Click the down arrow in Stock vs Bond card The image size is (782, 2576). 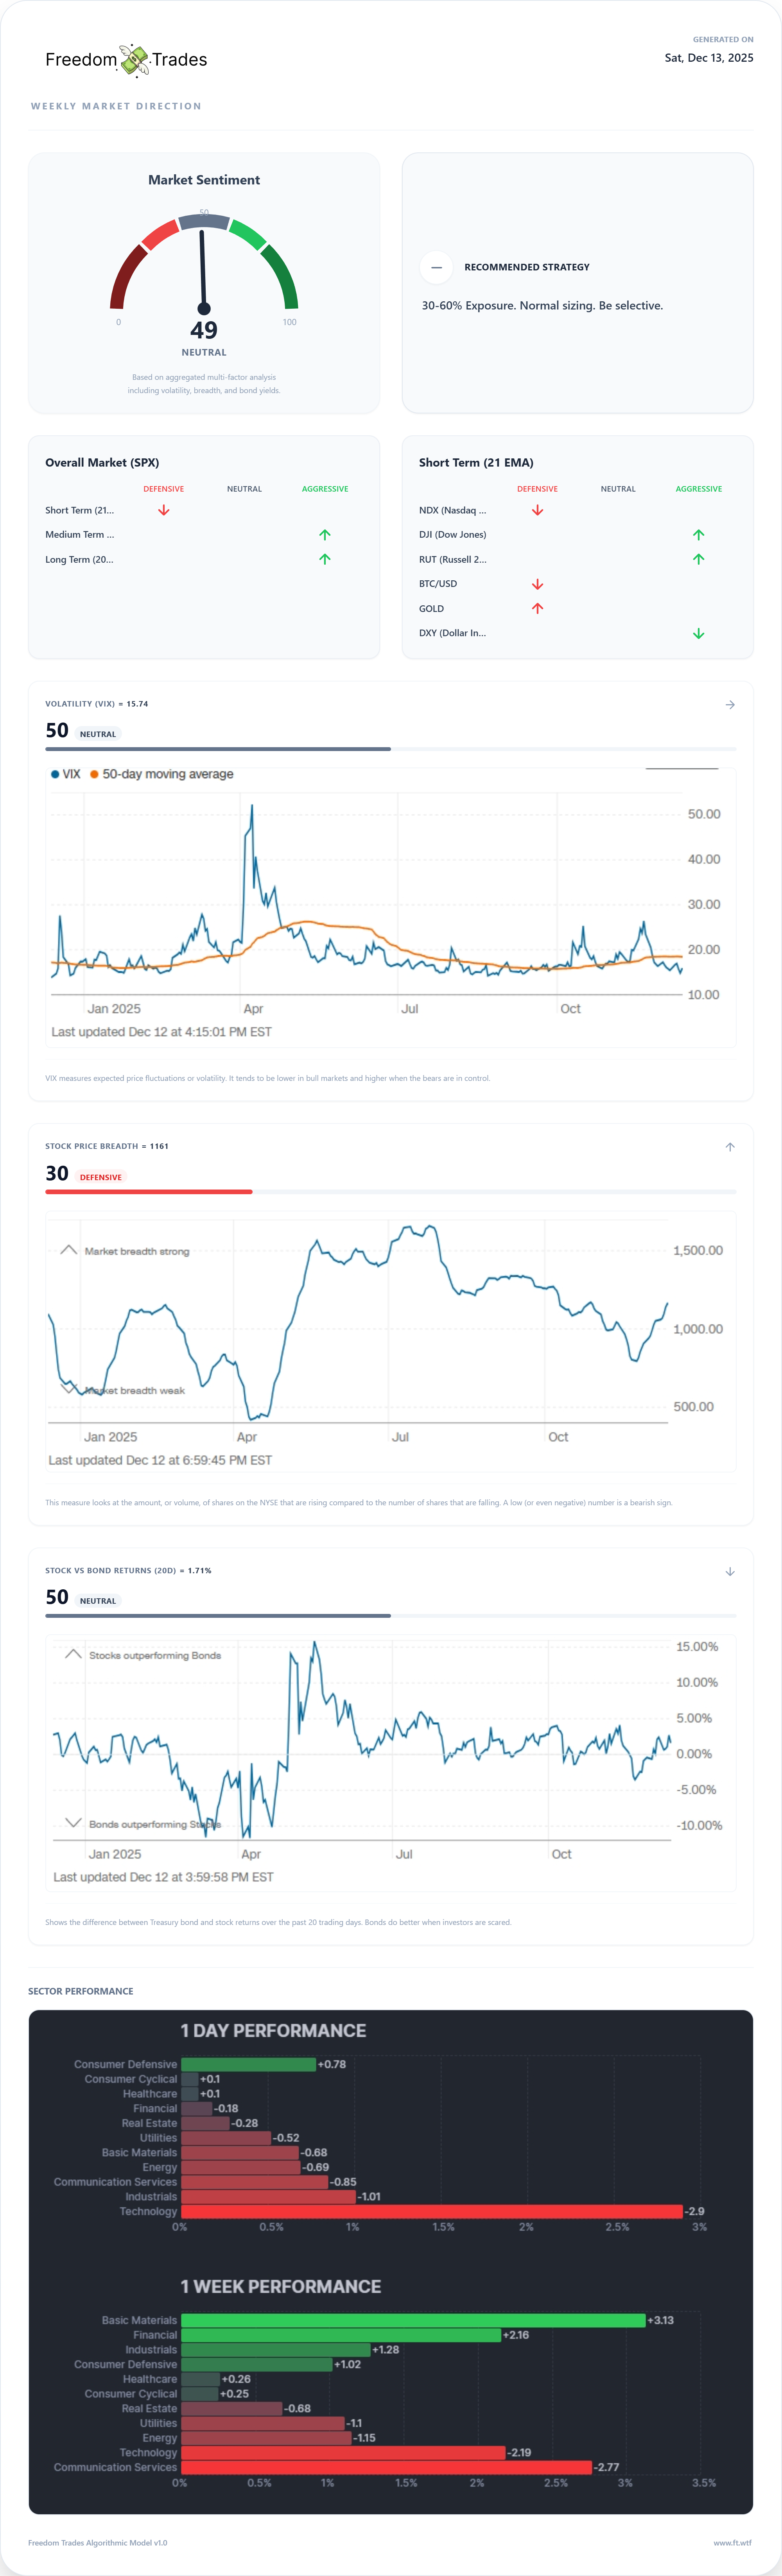click(730, 1571)
